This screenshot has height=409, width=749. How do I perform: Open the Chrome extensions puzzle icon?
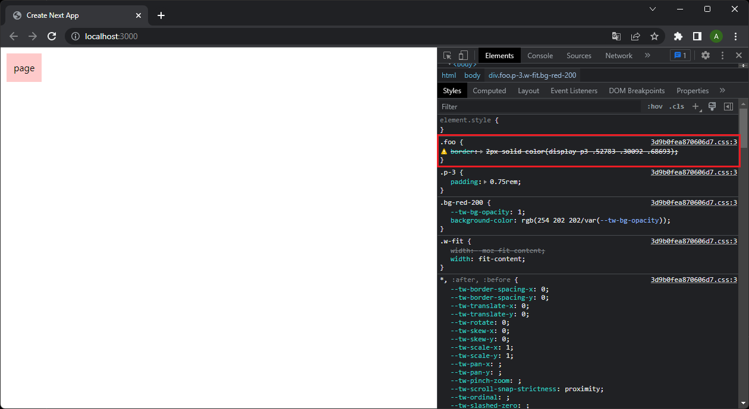678,36
